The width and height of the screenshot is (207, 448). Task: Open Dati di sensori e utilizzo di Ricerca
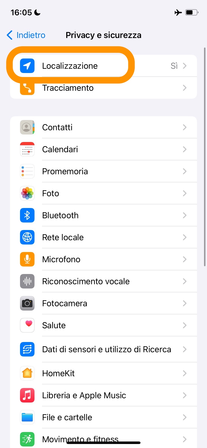(x=106, y=349)
